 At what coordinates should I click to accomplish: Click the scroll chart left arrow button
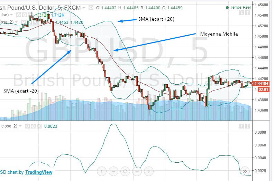[x=102, y=171]
